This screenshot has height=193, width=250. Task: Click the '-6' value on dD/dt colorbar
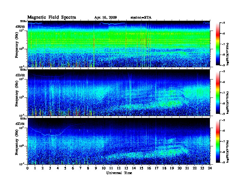click(x=223, y=82)
